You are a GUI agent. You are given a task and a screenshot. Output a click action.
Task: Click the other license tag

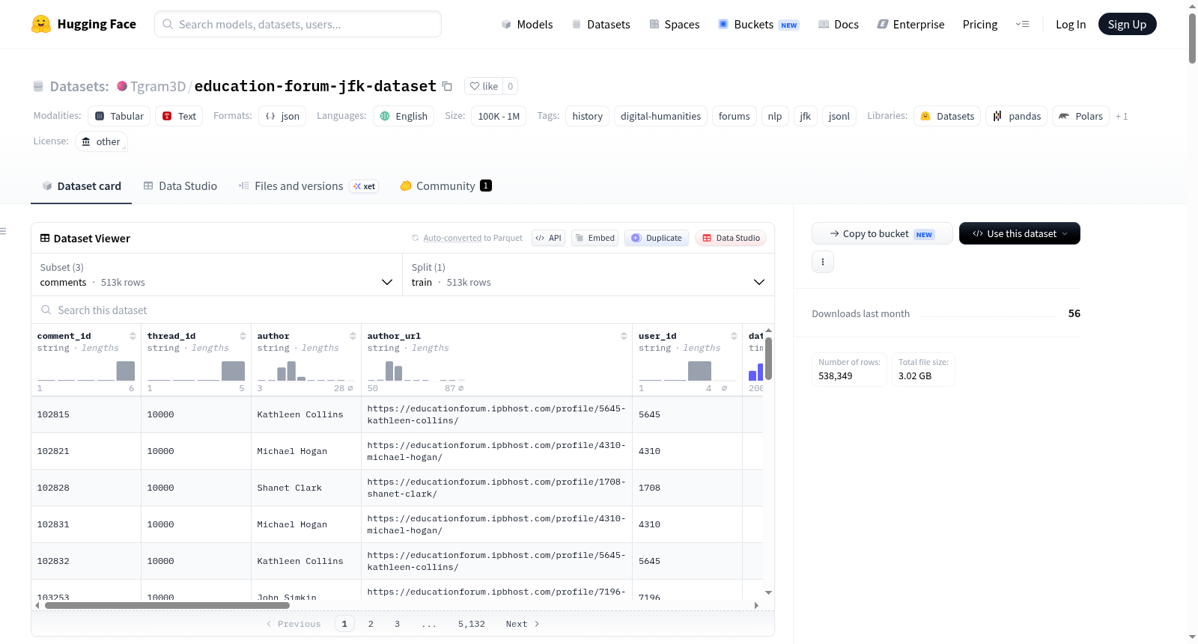[101, 141]
